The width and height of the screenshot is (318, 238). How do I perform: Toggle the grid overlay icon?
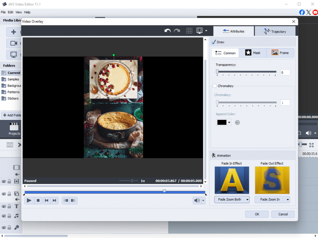pyautogui.click(x=189, y=31)
